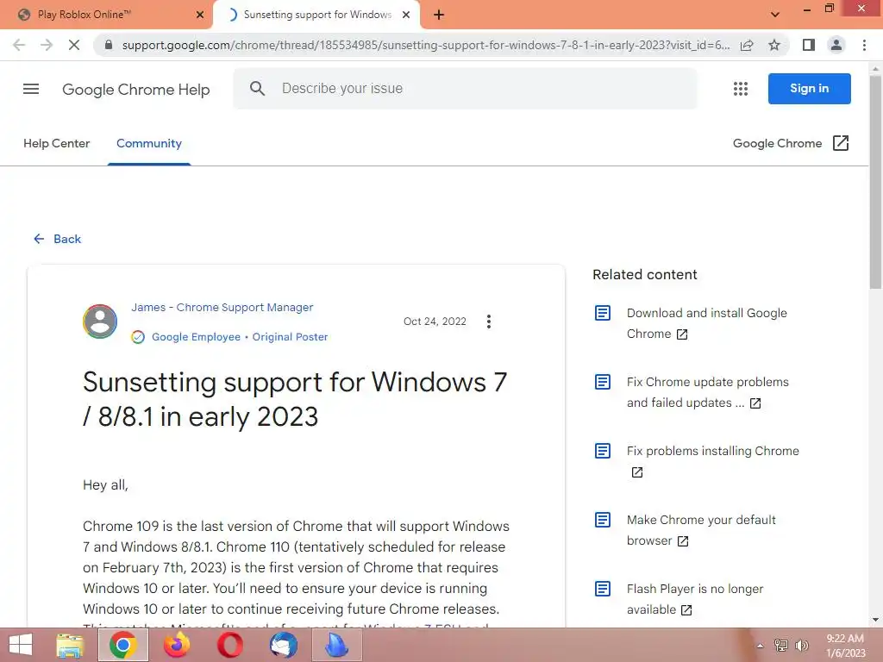Viewport: 883px width, 662px height.
Task: Open the Chrome side panel icon
Action: coord(809,45)
